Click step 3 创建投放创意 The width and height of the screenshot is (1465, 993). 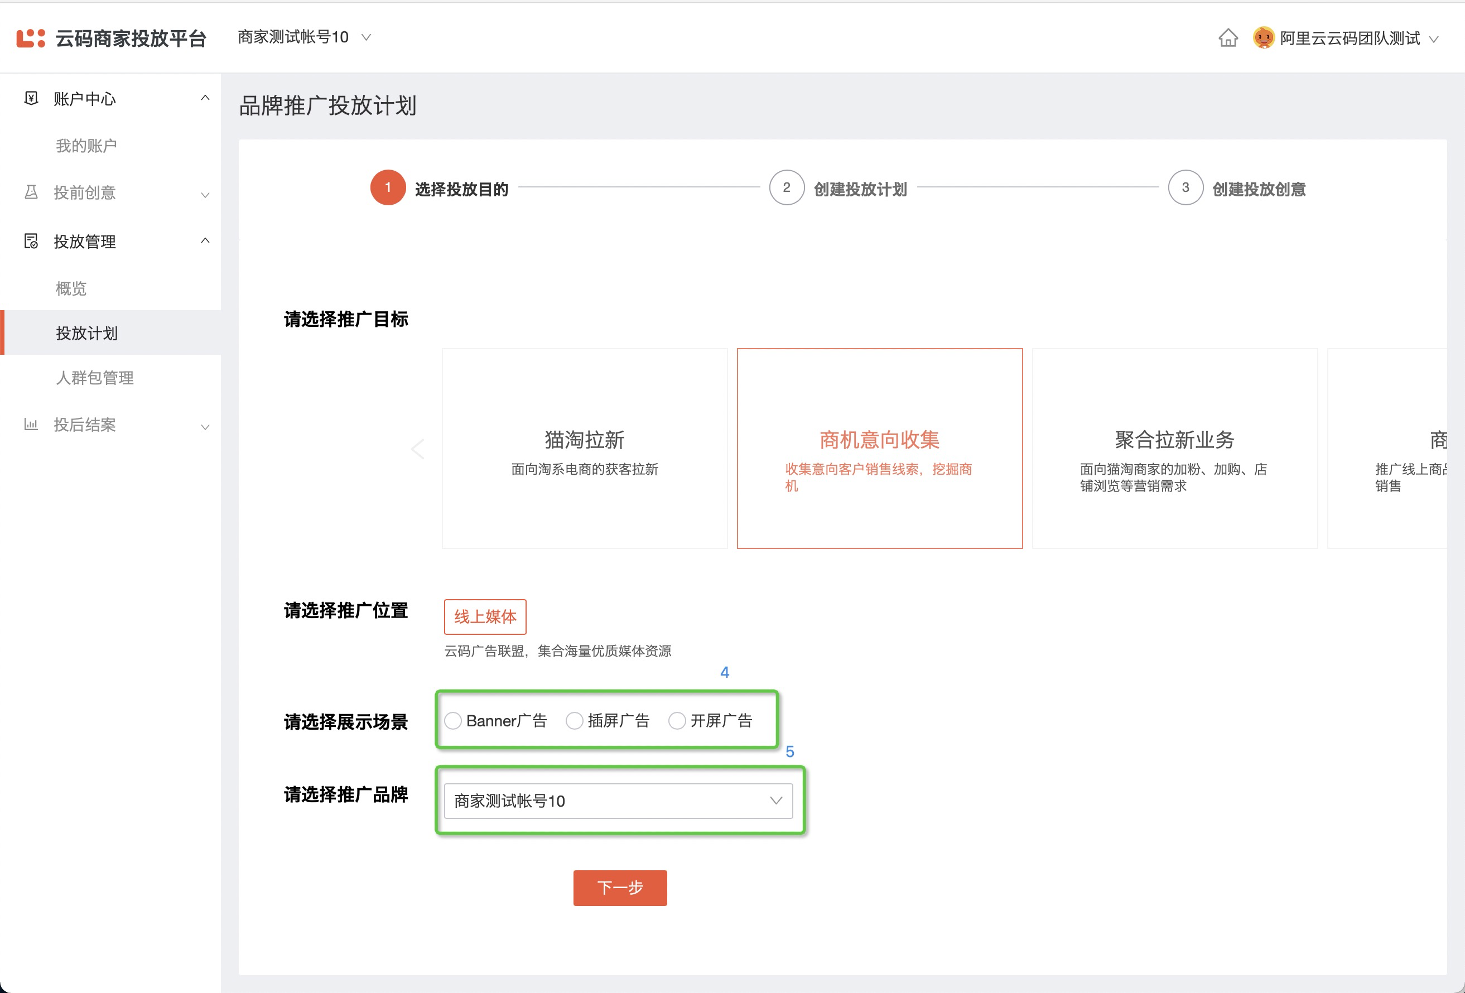coord(1237,188)
